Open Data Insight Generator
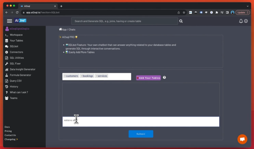This screenshot has width=254, height=149. click(23, 69)
